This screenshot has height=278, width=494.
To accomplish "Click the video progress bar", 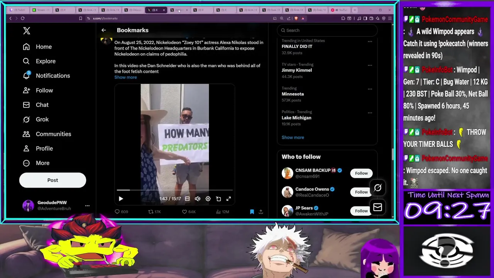I will click(x=175, y=190).
